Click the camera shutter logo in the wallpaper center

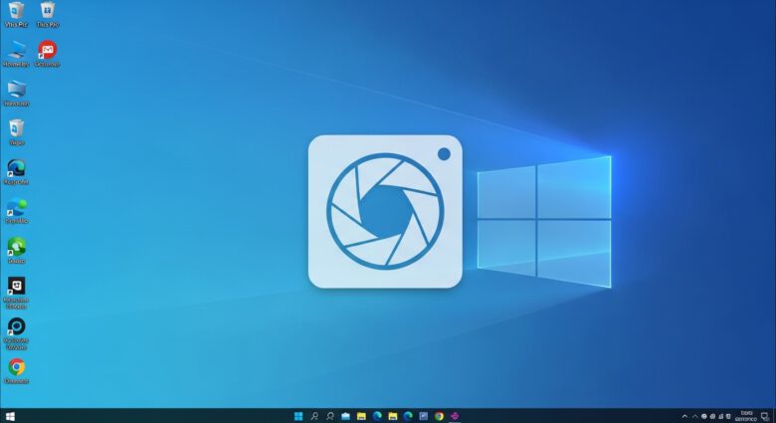(x=385, y=211)
